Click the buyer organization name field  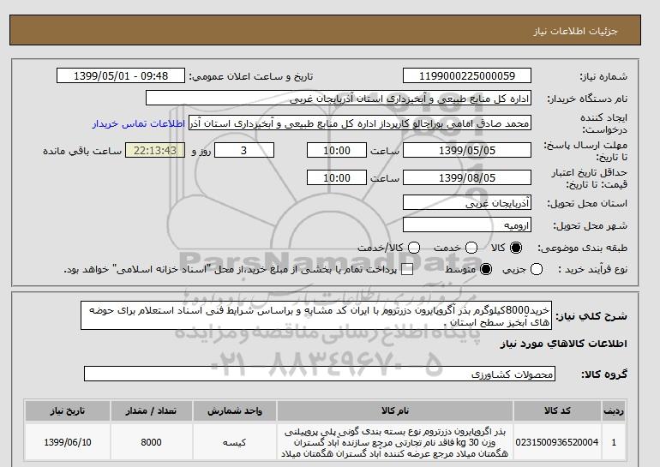(x=339, y=98)
